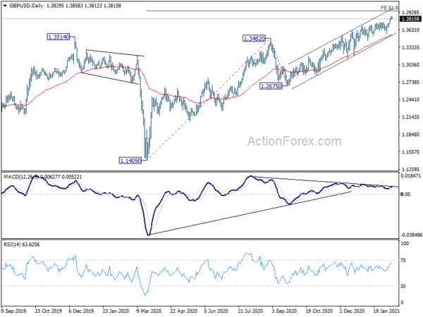Select the 9 Mar 2020 date label
This screenshot has height=317, width=423.
tap(149, 311)
